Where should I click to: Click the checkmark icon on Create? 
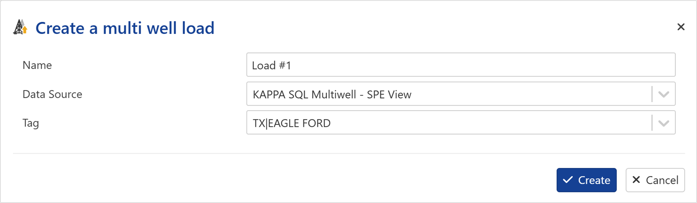pyautogui.click(x=568, y=180)
